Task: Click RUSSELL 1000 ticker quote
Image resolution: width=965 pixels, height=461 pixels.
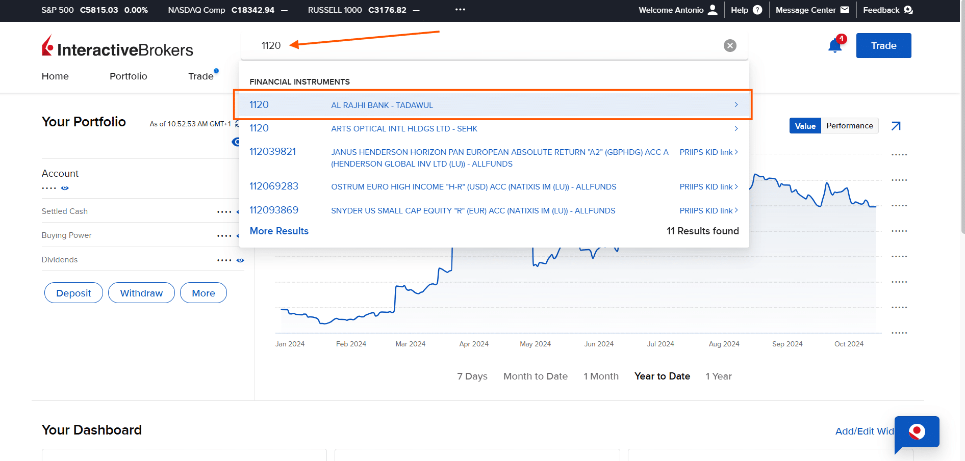Action: click(x=364, y=10)
